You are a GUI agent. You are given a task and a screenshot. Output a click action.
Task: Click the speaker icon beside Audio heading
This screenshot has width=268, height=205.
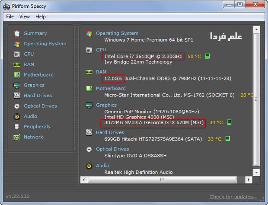click(x=89, y=166)
